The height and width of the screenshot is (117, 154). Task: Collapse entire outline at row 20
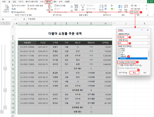2,112
